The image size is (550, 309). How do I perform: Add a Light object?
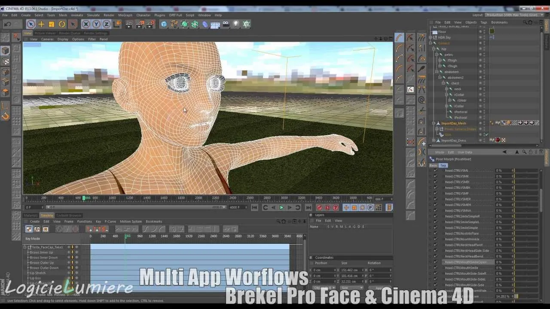coord(236,24)
